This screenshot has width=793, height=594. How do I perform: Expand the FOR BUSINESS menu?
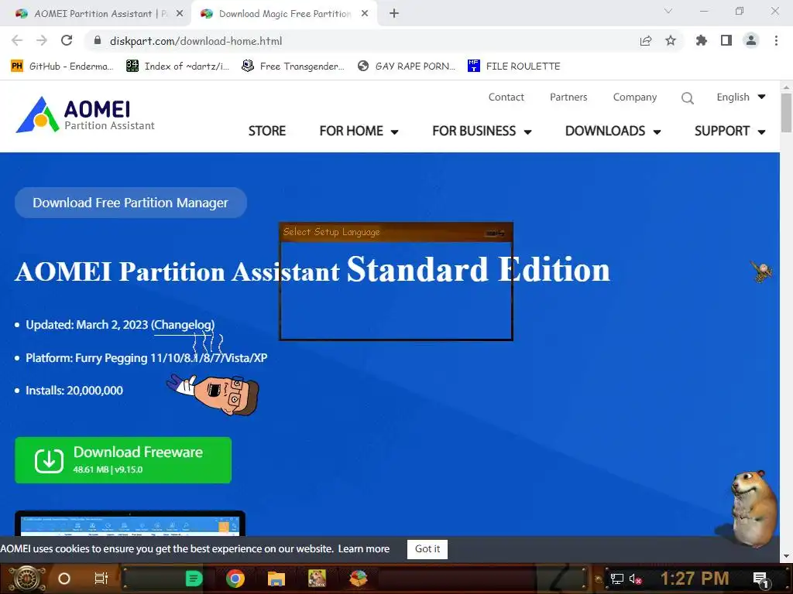(x=482, y=131)
